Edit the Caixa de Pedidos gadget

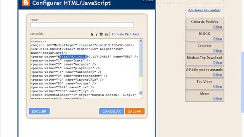218,27
